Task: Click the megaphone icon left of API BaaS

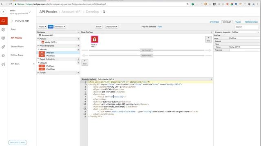Action: 3,64
